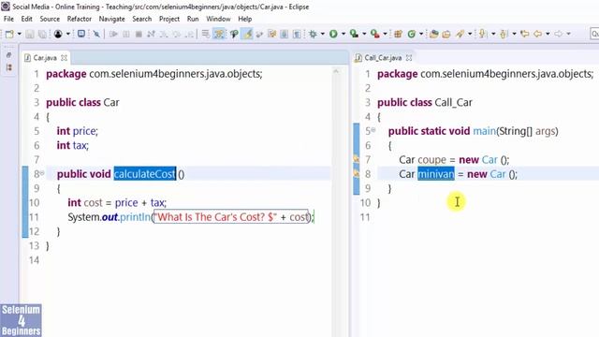Open the Project menu
The height and width of the screenshot is (337, 599).
pos(169,19)
